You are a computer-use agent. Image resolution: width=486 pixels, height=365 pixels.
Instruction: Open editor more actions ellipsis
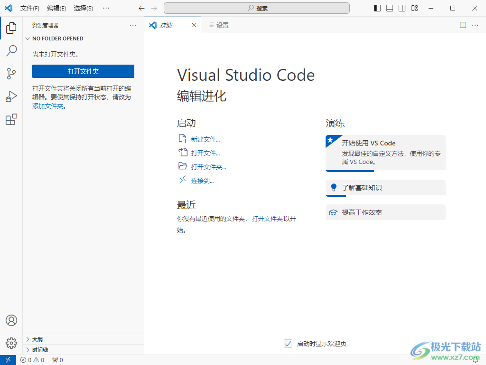click(475, 25)
